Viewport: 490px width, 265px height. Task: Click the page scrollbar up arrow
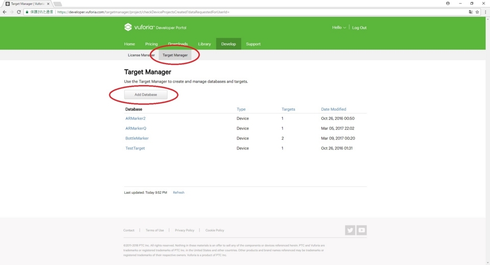[x=488, y=19]
